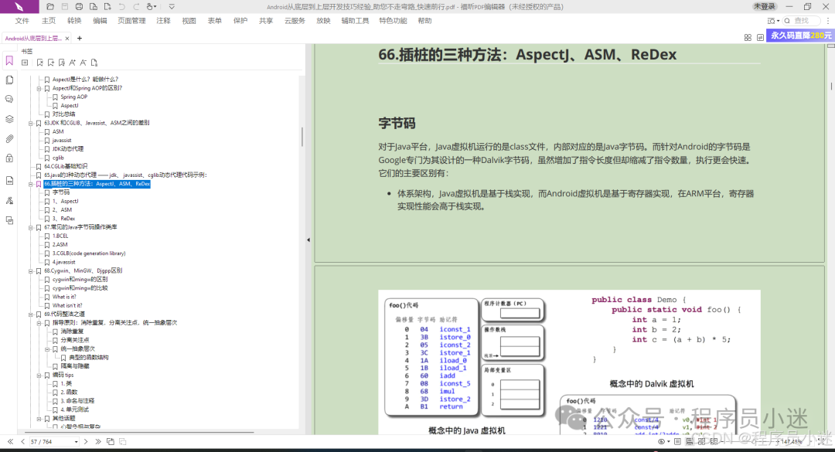This screenshot has width=835, height=452.
Task: Click the Save icon in the quick toolbar
Action: tap(65, 7)
